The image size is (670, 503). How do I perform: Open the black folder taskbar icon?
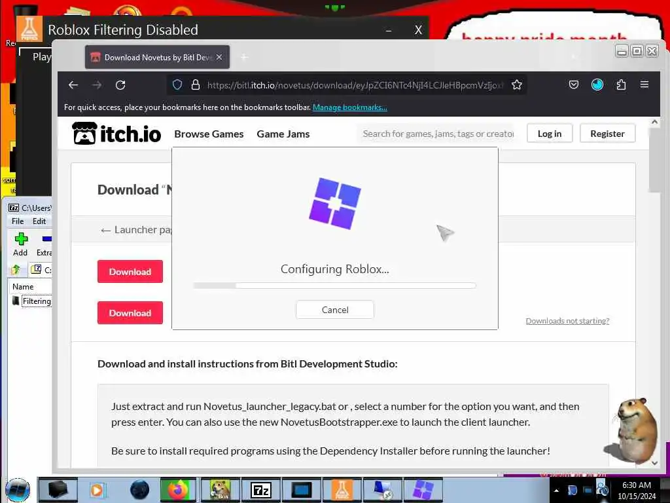click(58, 490)
